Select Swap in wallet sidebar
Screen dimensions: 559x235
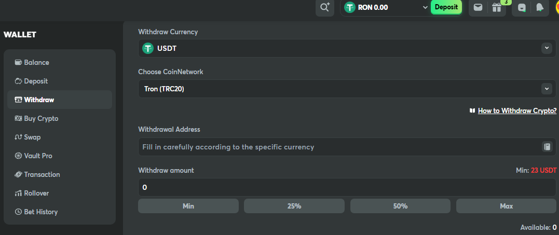[32, 137]
